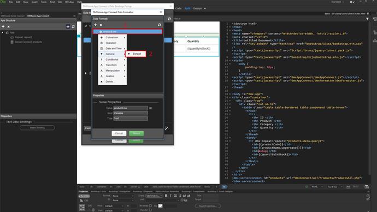Close the App Connect Data Formatter dialog
377x212 pixels.
[161, 12]
